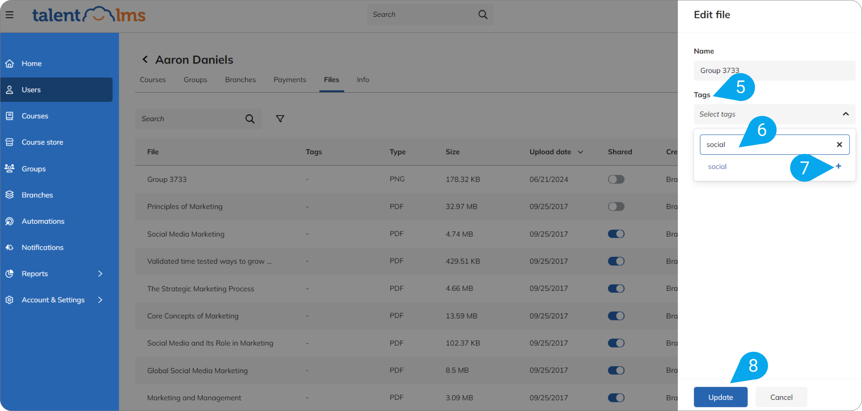The image size is (862, 411).
Task: Click the Automations icon
Action: click(10, 221)
